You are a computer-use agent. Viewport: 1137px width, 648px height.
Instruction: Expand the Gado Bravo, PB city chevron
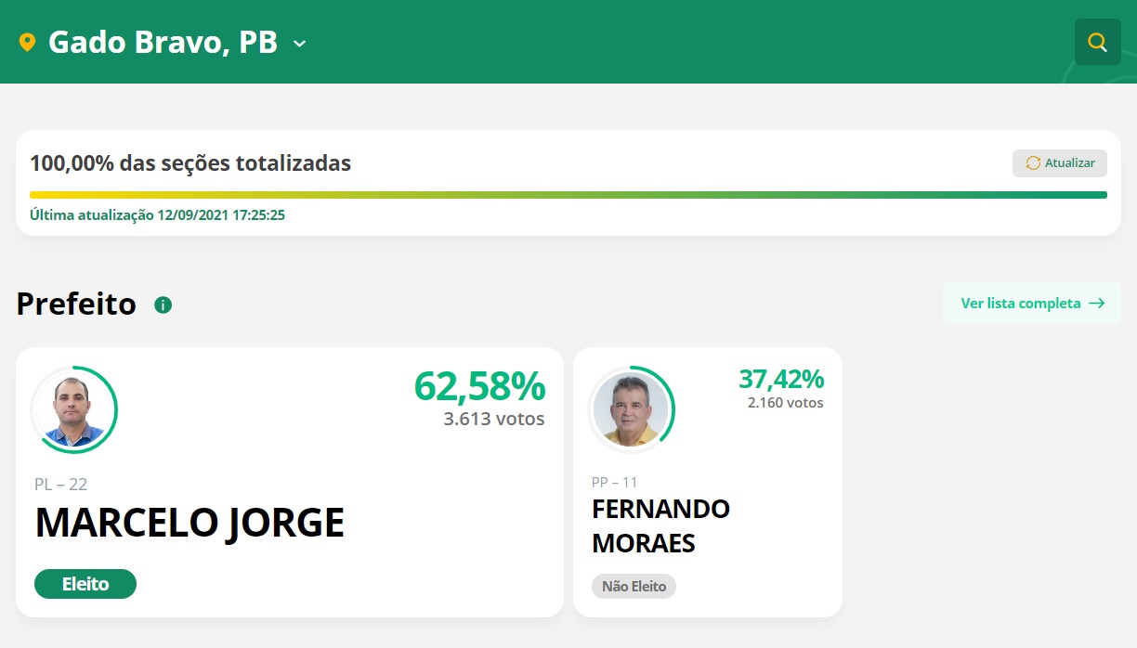tap(299, 43)
